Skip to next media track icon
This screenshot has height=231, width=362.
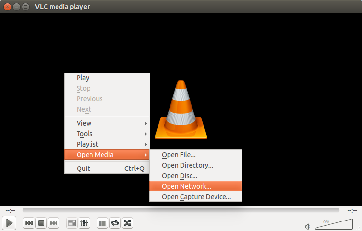54,223
